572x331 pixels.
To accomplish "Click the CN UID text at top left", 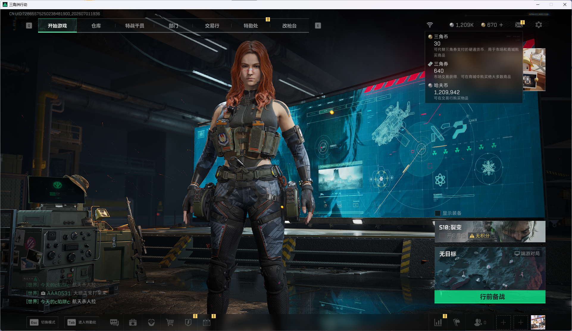I will tap(54, 14).
